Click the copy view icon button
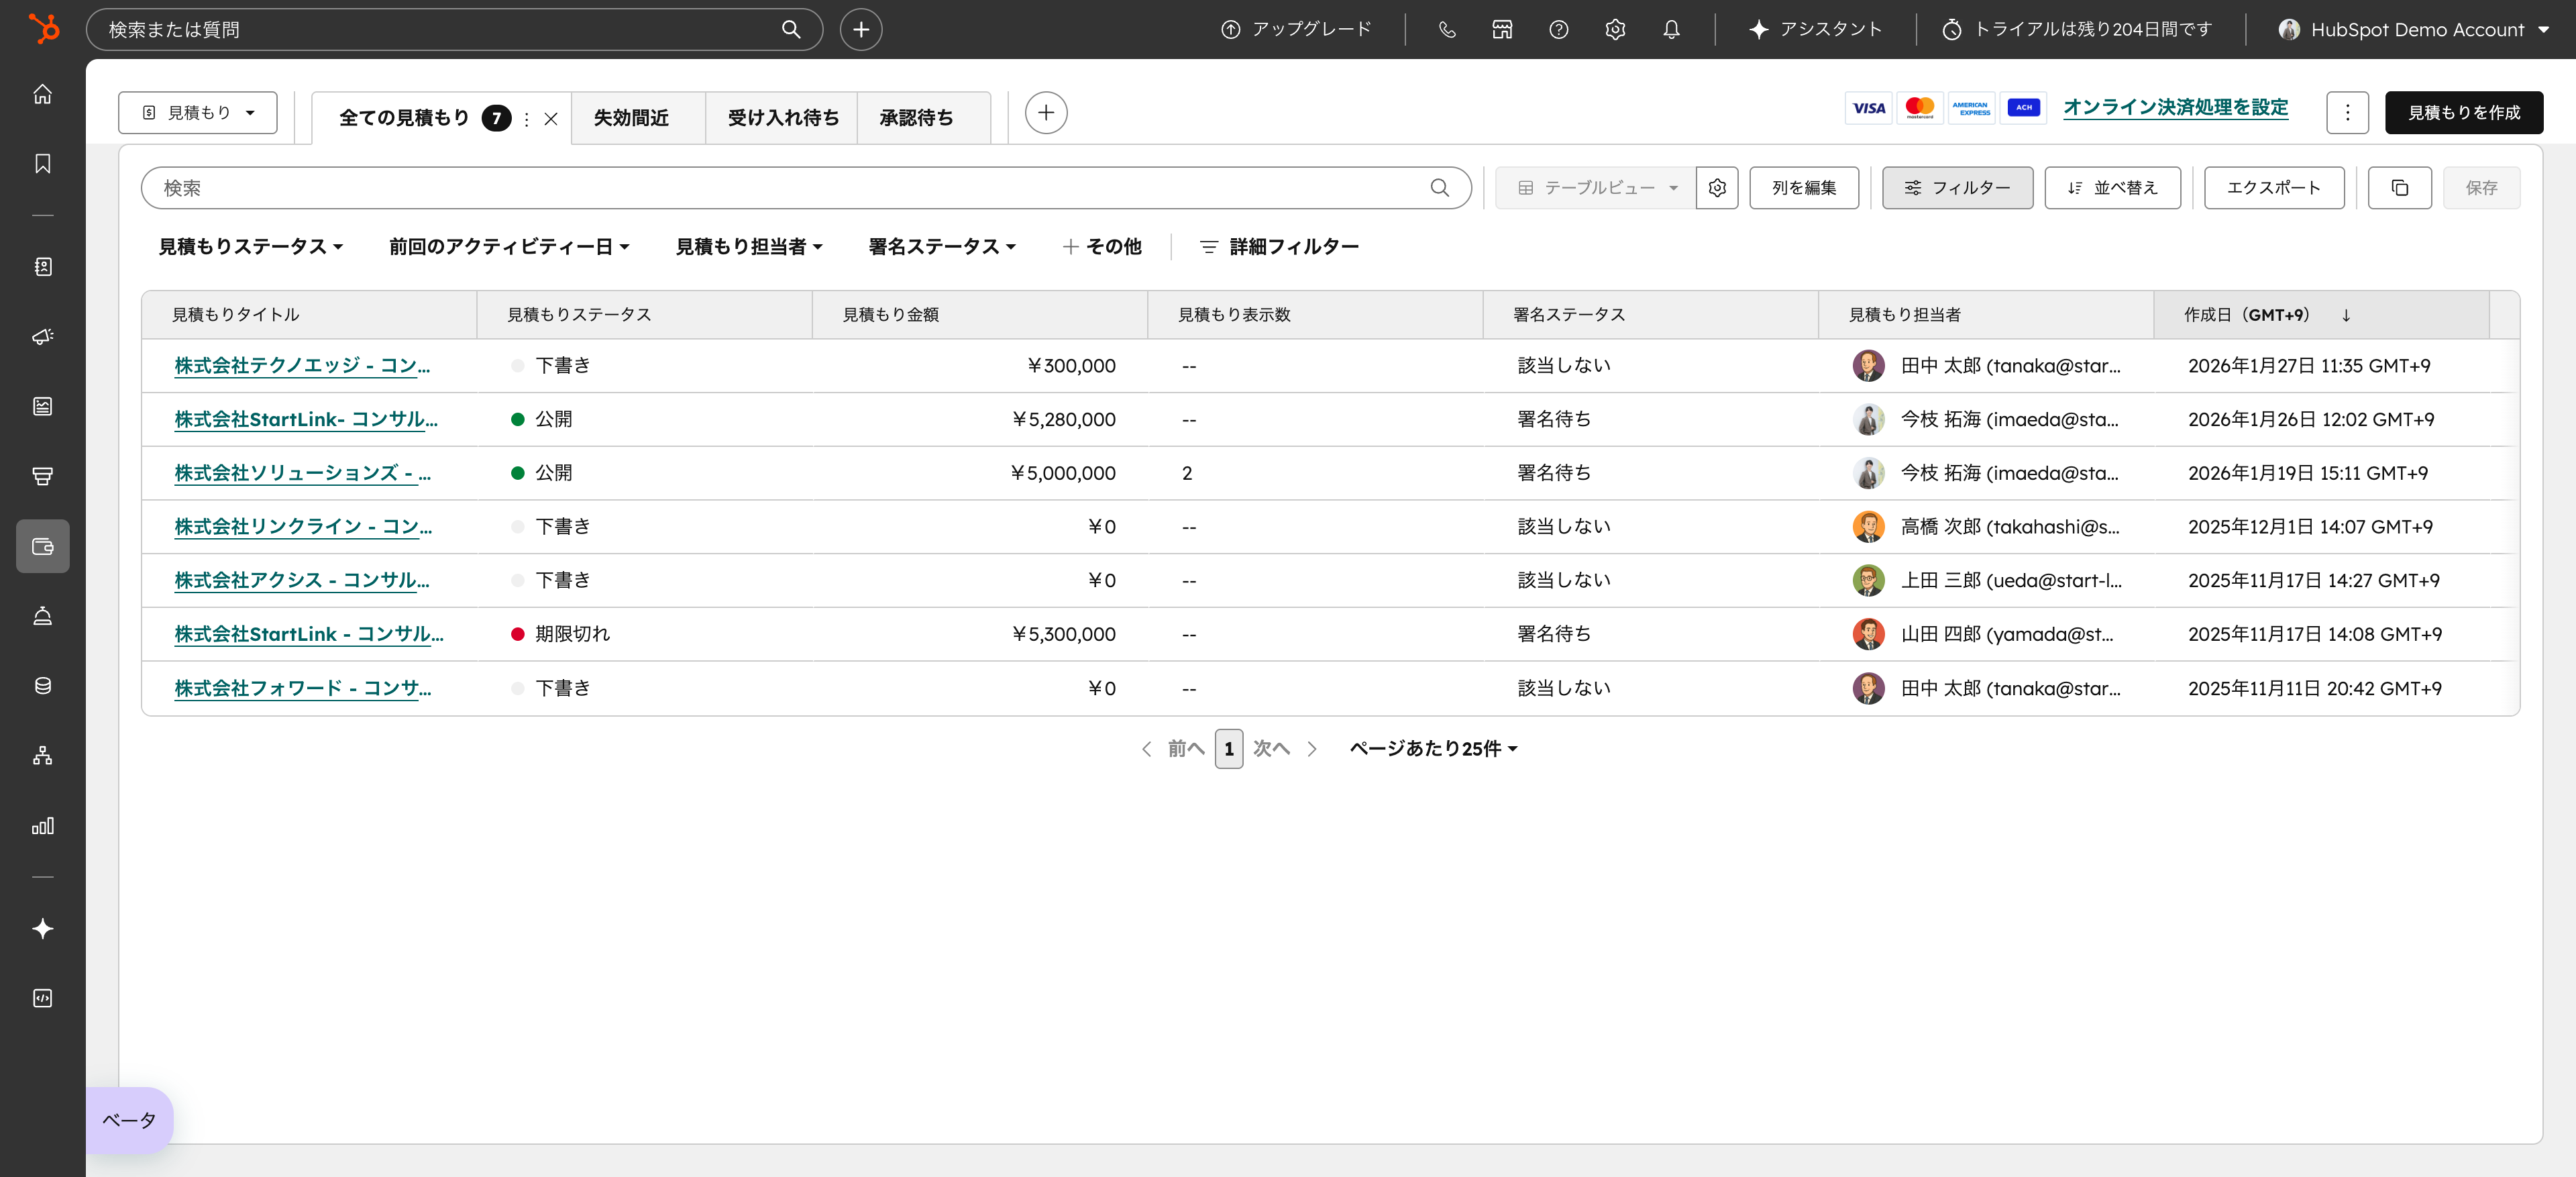Image resolution: width=2576 pixels, height=1177 pixels. point(2399,188)
